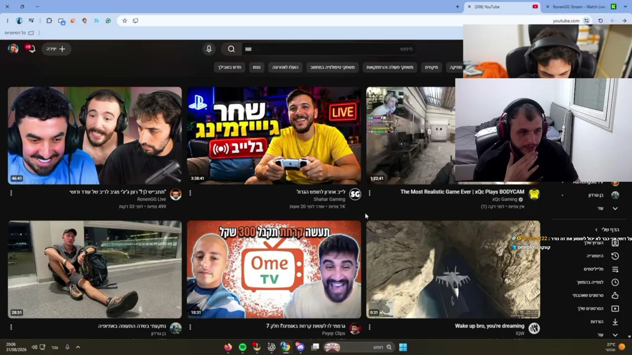The height and width of the screenshot is (355, 632).
Task: Focus the YouTube search box
Action: (330, 49)
